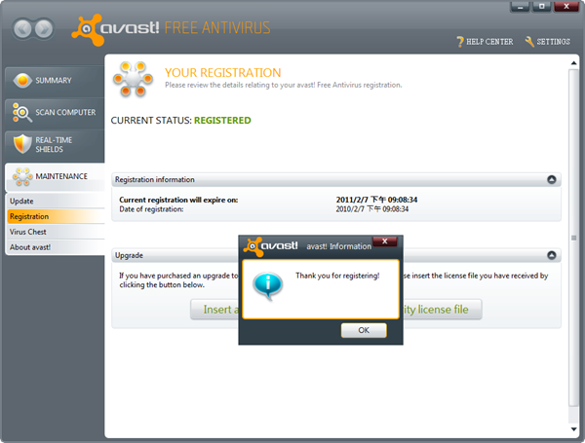Click the Real-Time Shields shield icon

pos(22,144)
